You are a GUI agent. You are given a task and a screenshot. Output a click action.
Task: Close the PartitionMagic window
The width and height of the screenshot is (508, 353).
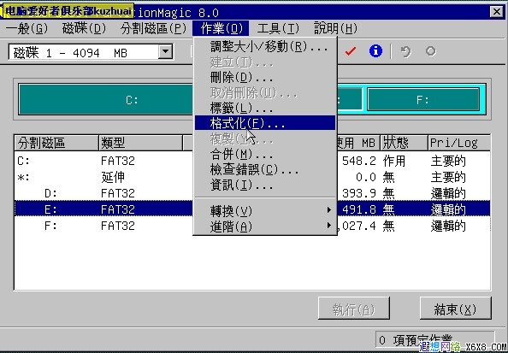[x=496, y=12]
